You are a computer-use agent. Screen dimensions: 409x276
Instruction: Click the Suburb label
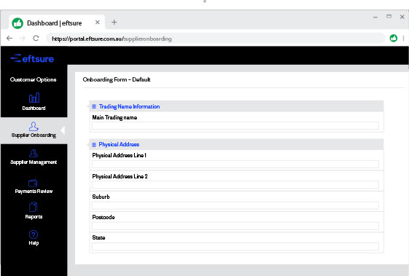click(x=101, y=197)
